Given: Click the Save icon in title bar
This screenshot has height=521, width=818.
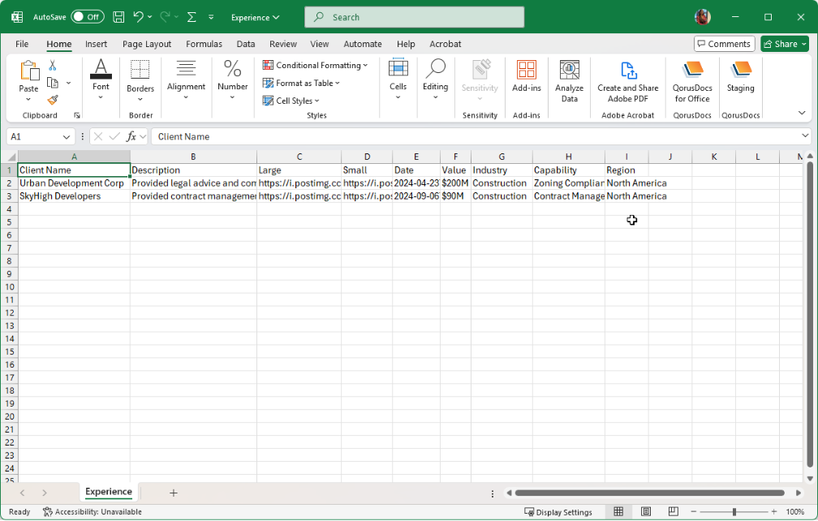Looking at the screenshot, I should pyautogui.click(x=118, y=17).
